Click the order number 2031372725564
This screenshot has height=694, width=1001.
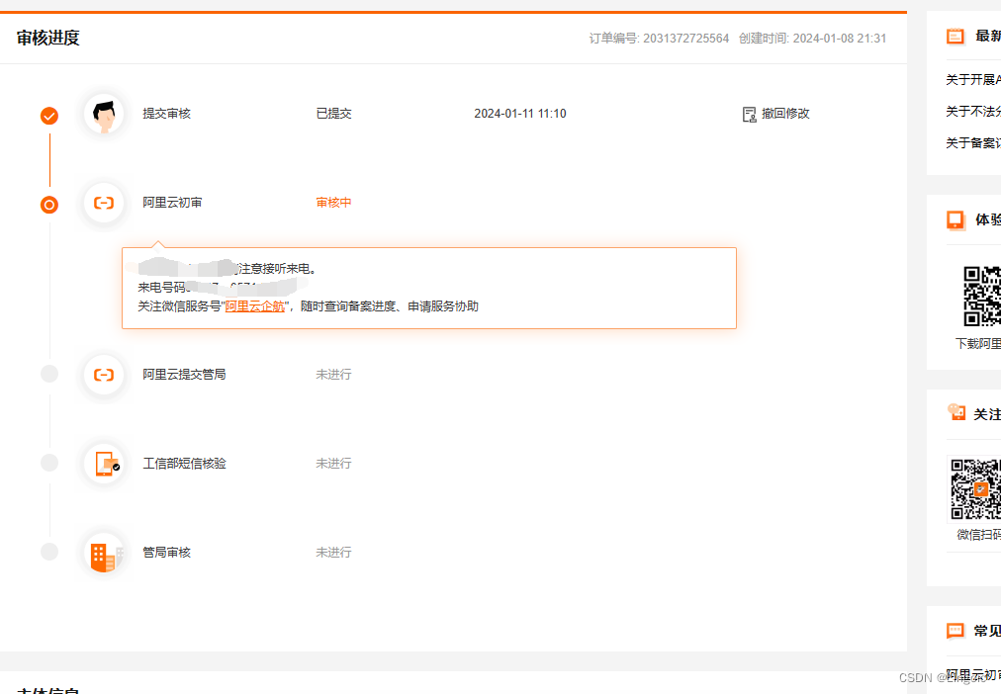click(x=685, y=39)
